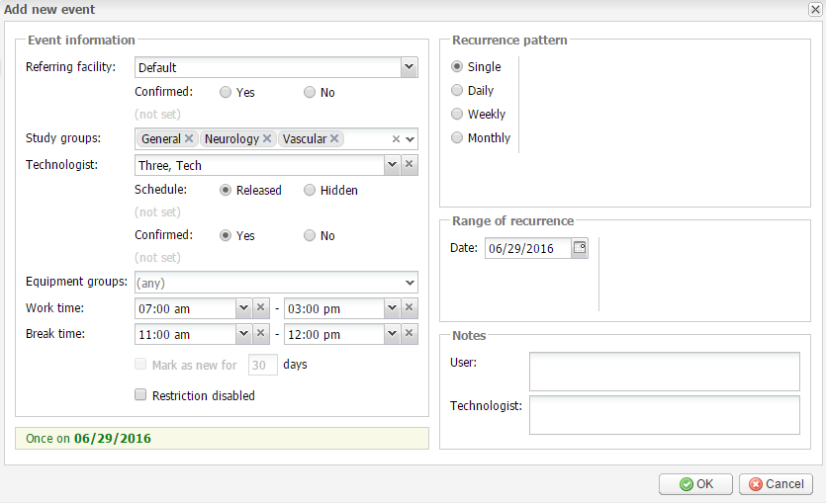Clear all selected study groups
Image resolution: width=826 pixels, height=503 pixels.
point(396,139)
